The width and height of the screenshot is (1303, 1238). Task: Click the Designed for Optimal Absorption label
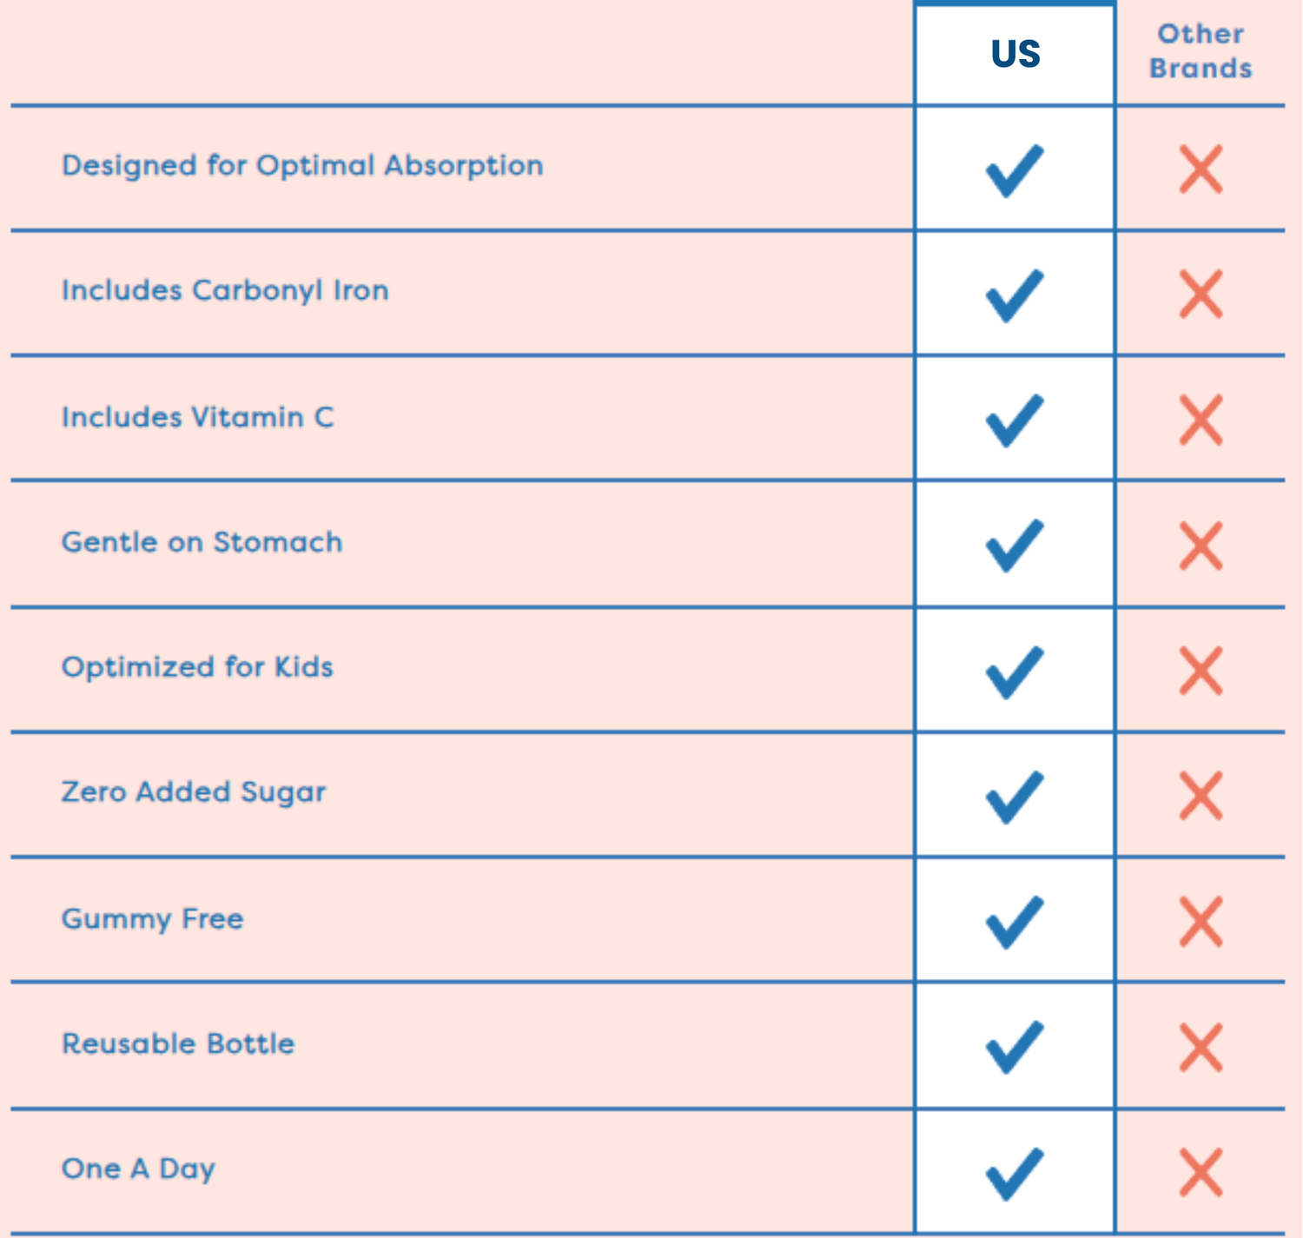(302, 165)
